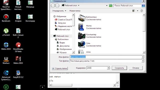Expand the Рабочий стол address breadcrumb arrow
The image size is (160, 90).
79,5
